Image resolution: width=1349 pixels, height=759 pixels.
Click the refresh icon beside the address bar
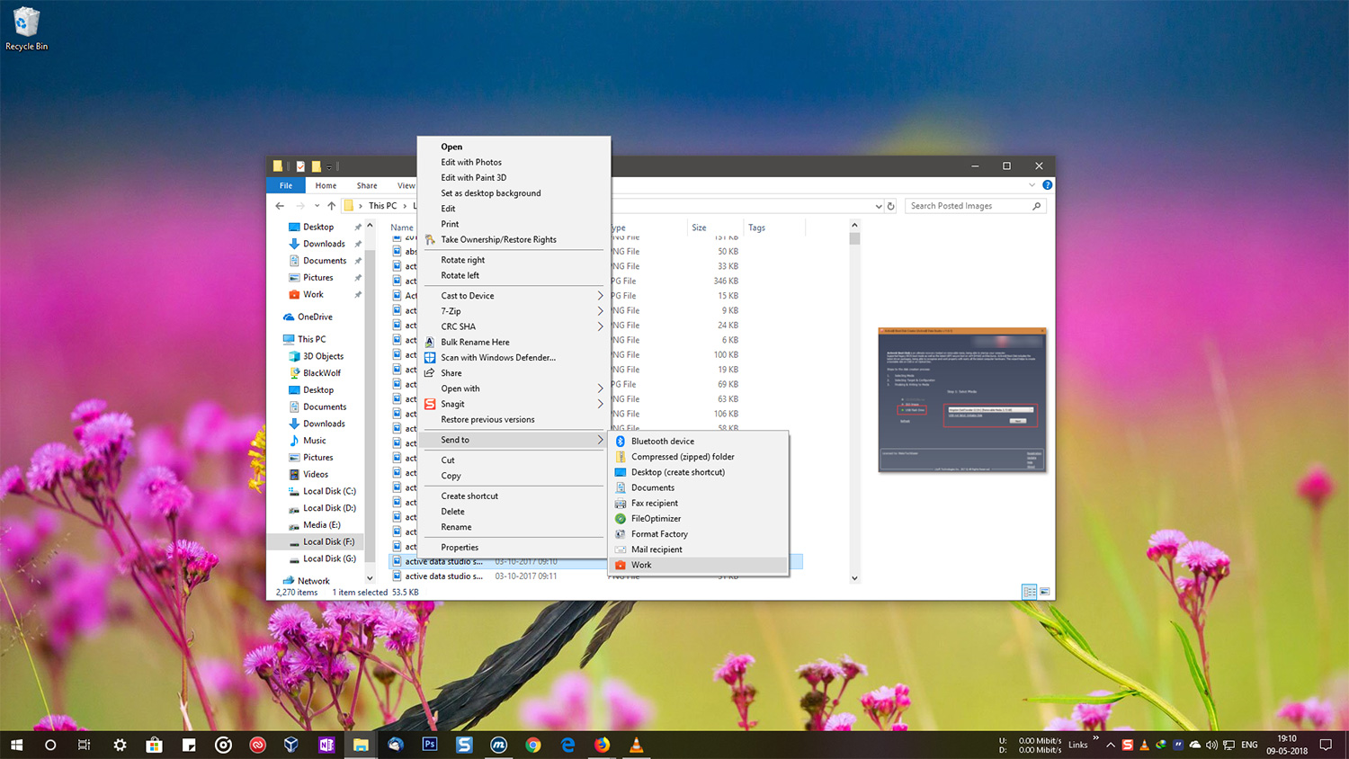tap(890, 205)
